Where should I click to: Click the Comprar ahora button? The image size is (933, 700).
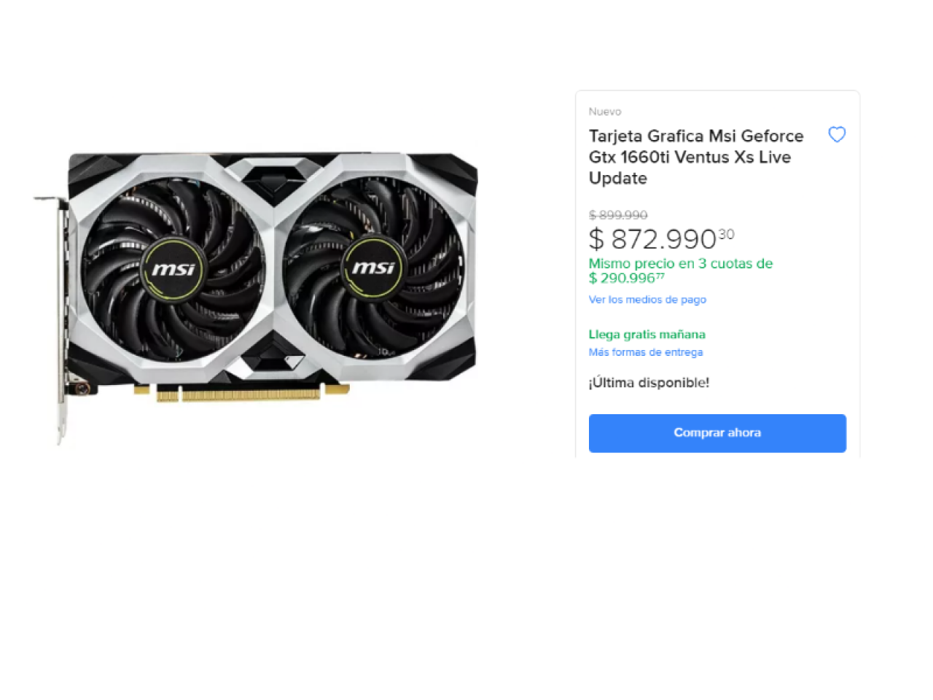point(717,433)
